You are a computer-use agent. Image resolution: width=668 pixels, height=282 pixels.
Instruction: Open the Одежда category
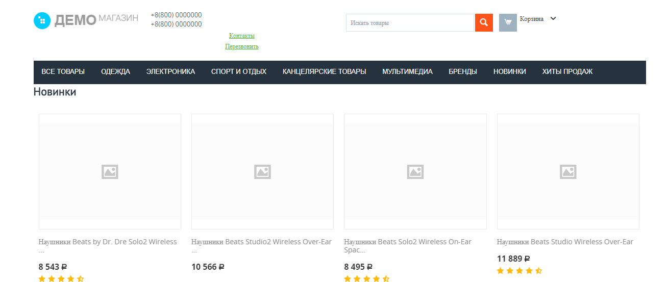click(x=115, y=72)
